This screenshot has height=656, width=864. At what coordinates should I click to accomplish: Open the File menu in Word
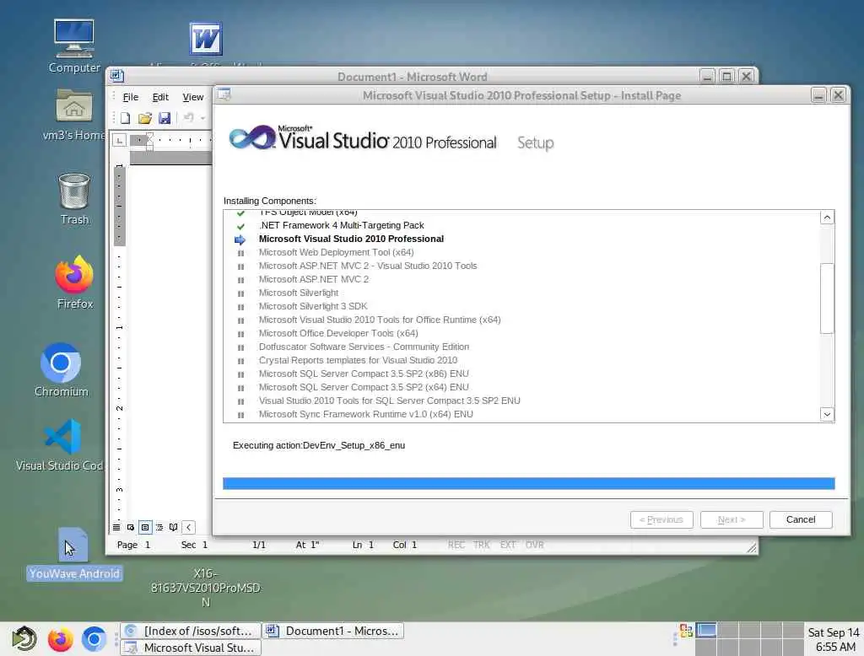coord(131,97)
